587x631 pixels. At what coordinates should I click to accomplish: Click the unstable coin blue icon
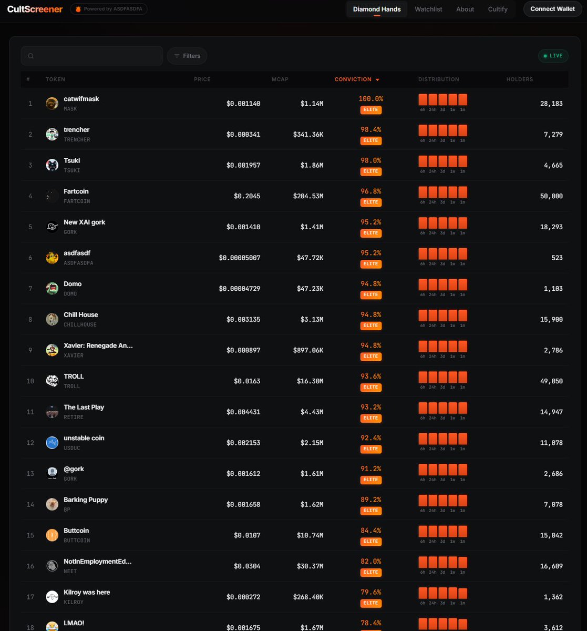pos(52,442)
